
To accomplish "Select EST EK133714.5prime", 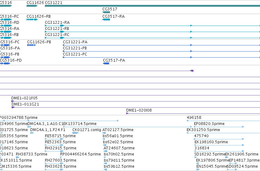I will (x=80, y=124).
